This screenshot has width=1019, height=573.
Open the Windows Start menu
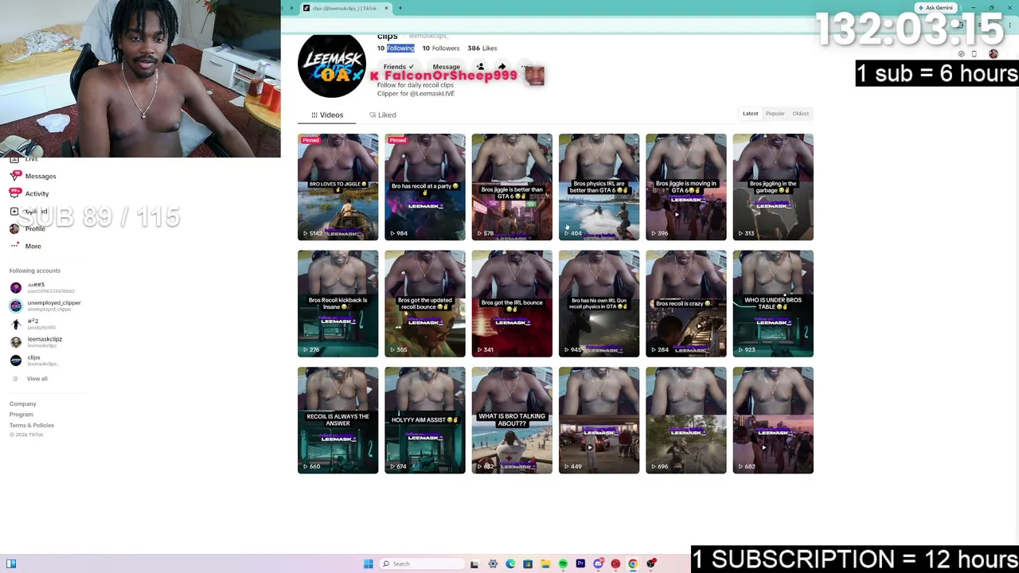(x=368, y=563)
